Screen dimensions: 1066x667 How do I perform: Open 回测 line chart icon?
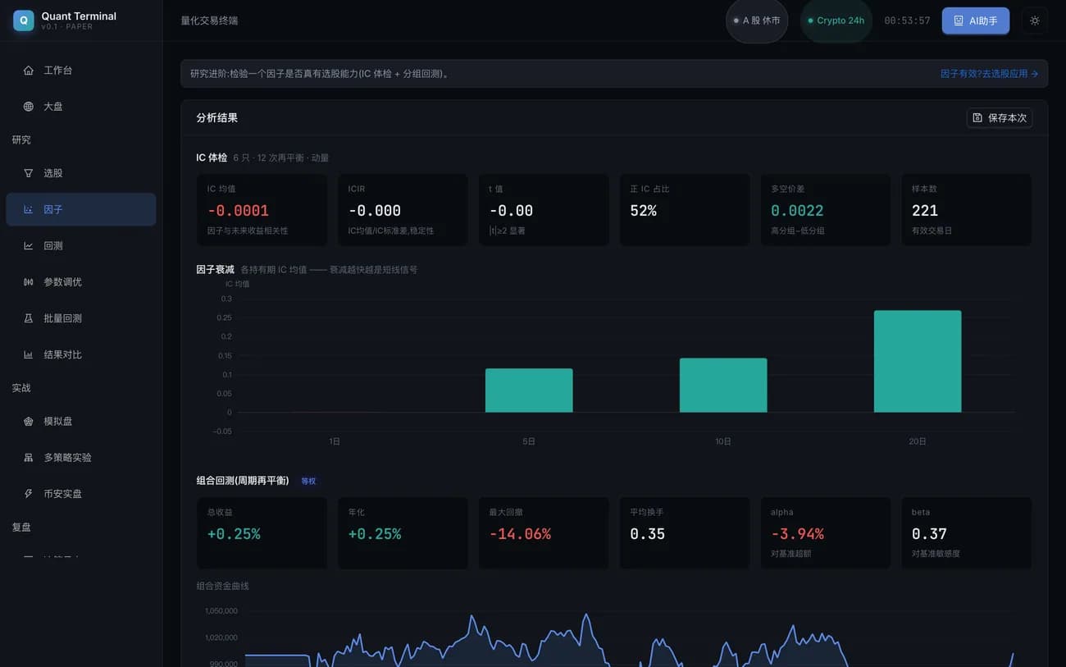click(29, 245)
